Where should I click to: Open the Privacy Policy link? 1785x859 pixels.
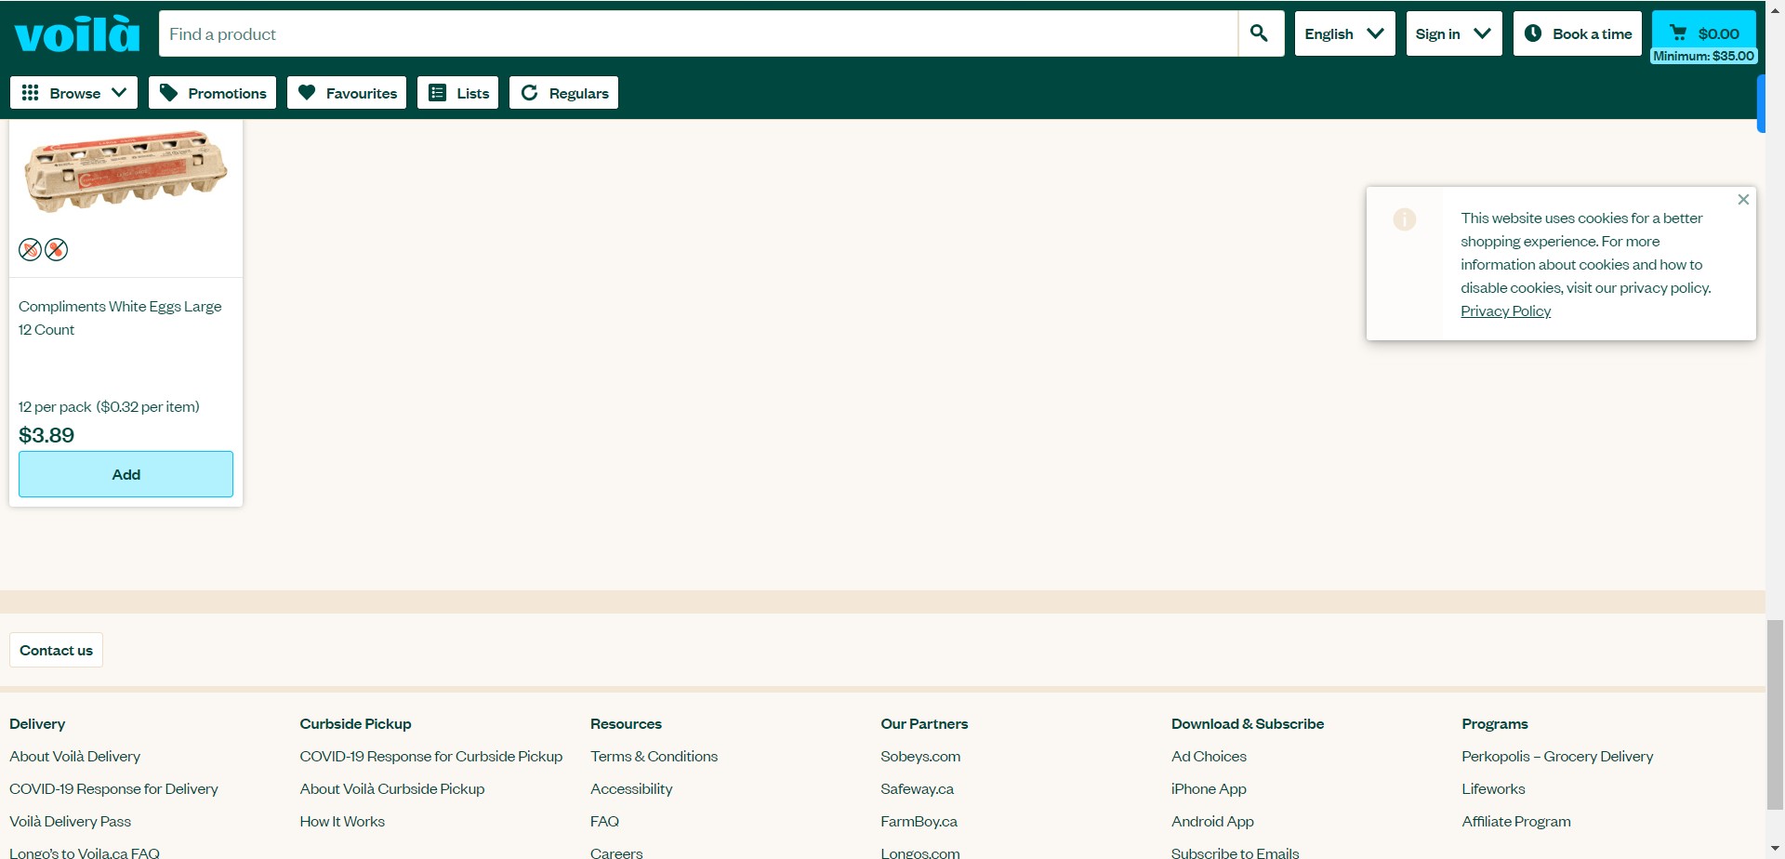(1505, 311)
